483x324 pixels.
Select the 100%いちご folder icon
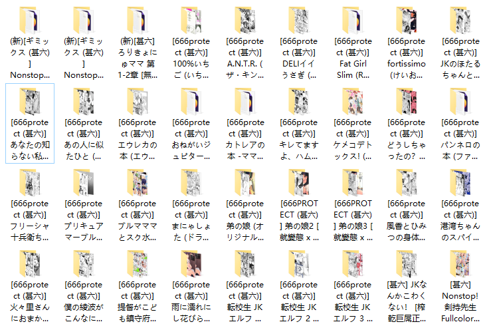pos(191,21)
